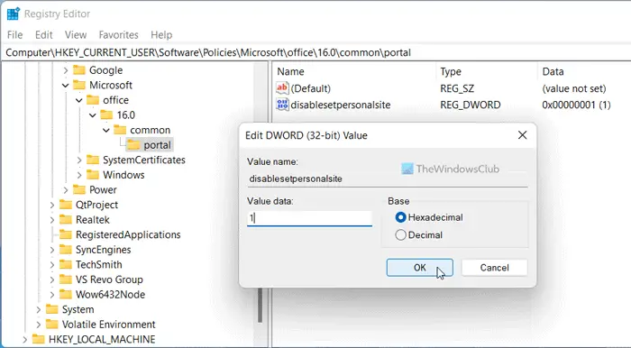Collapse the office key
631x348 pixels.
79,100
